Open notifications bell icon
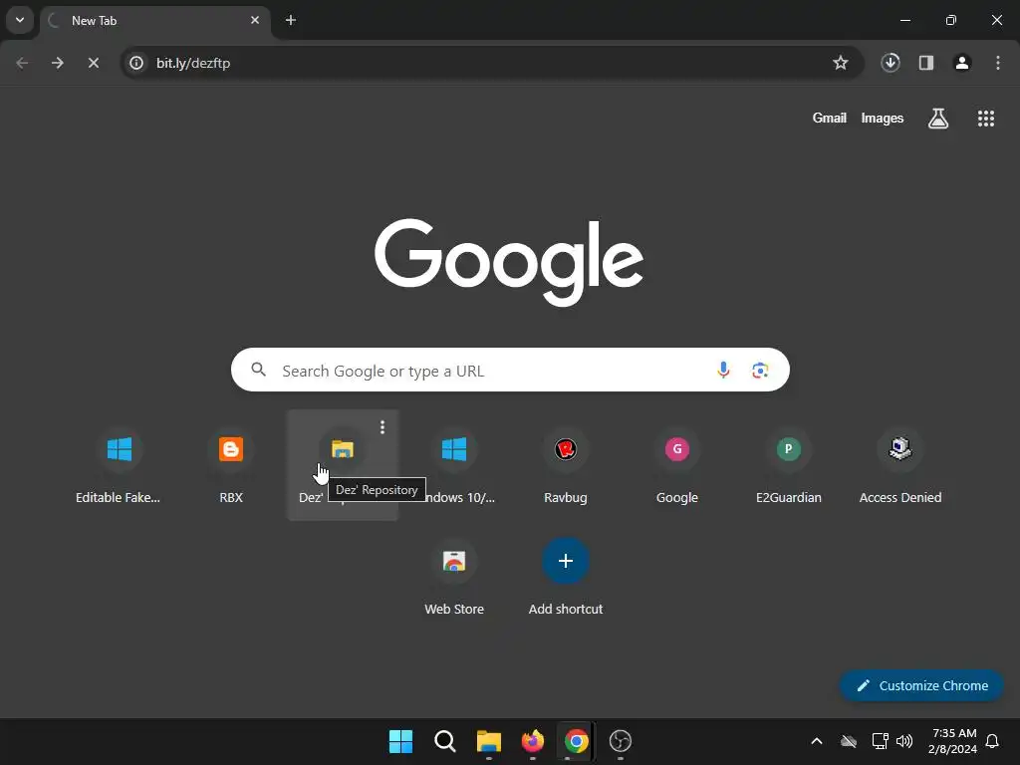Image resolution: width=1020 pixels, height=765 pixels. [993, 741]
